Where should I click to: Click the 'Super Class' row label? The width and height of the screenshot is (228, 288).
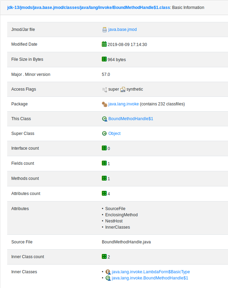(x=23, y=134)
